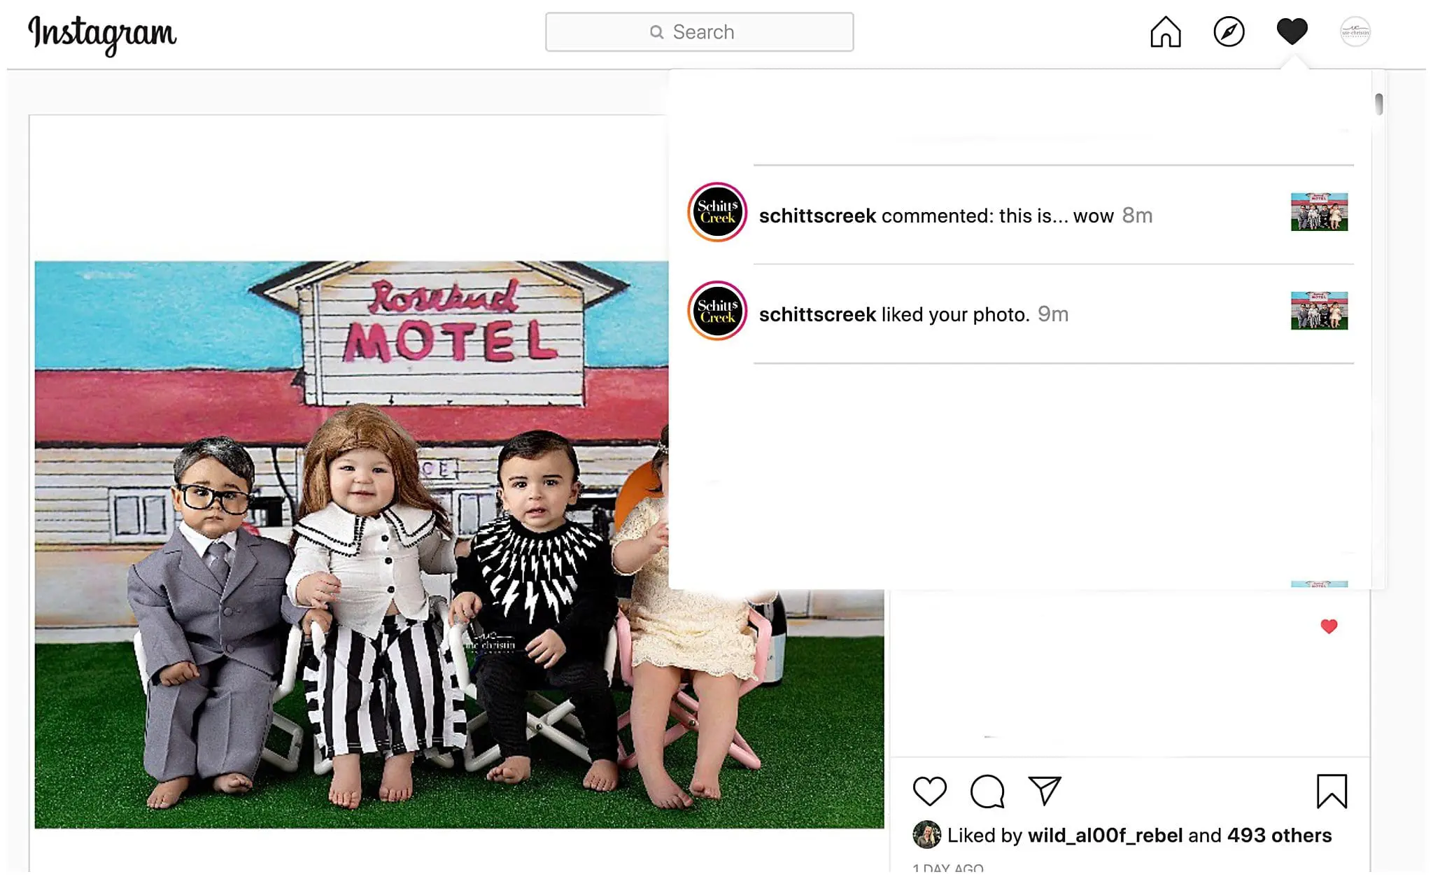Like the post with heart icon
The width and height of the screenshot is (1433, 879).
coord(930,791)
